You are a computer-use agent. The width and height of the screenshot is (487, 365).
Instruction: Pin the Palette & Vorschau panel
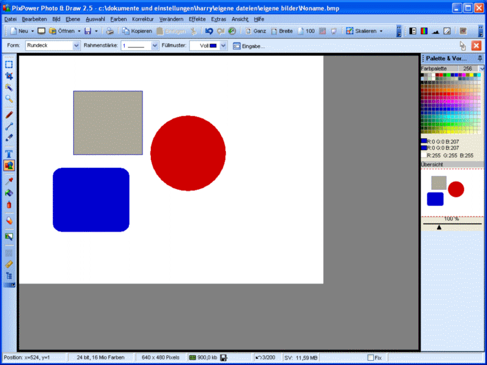tap(480, 58)
